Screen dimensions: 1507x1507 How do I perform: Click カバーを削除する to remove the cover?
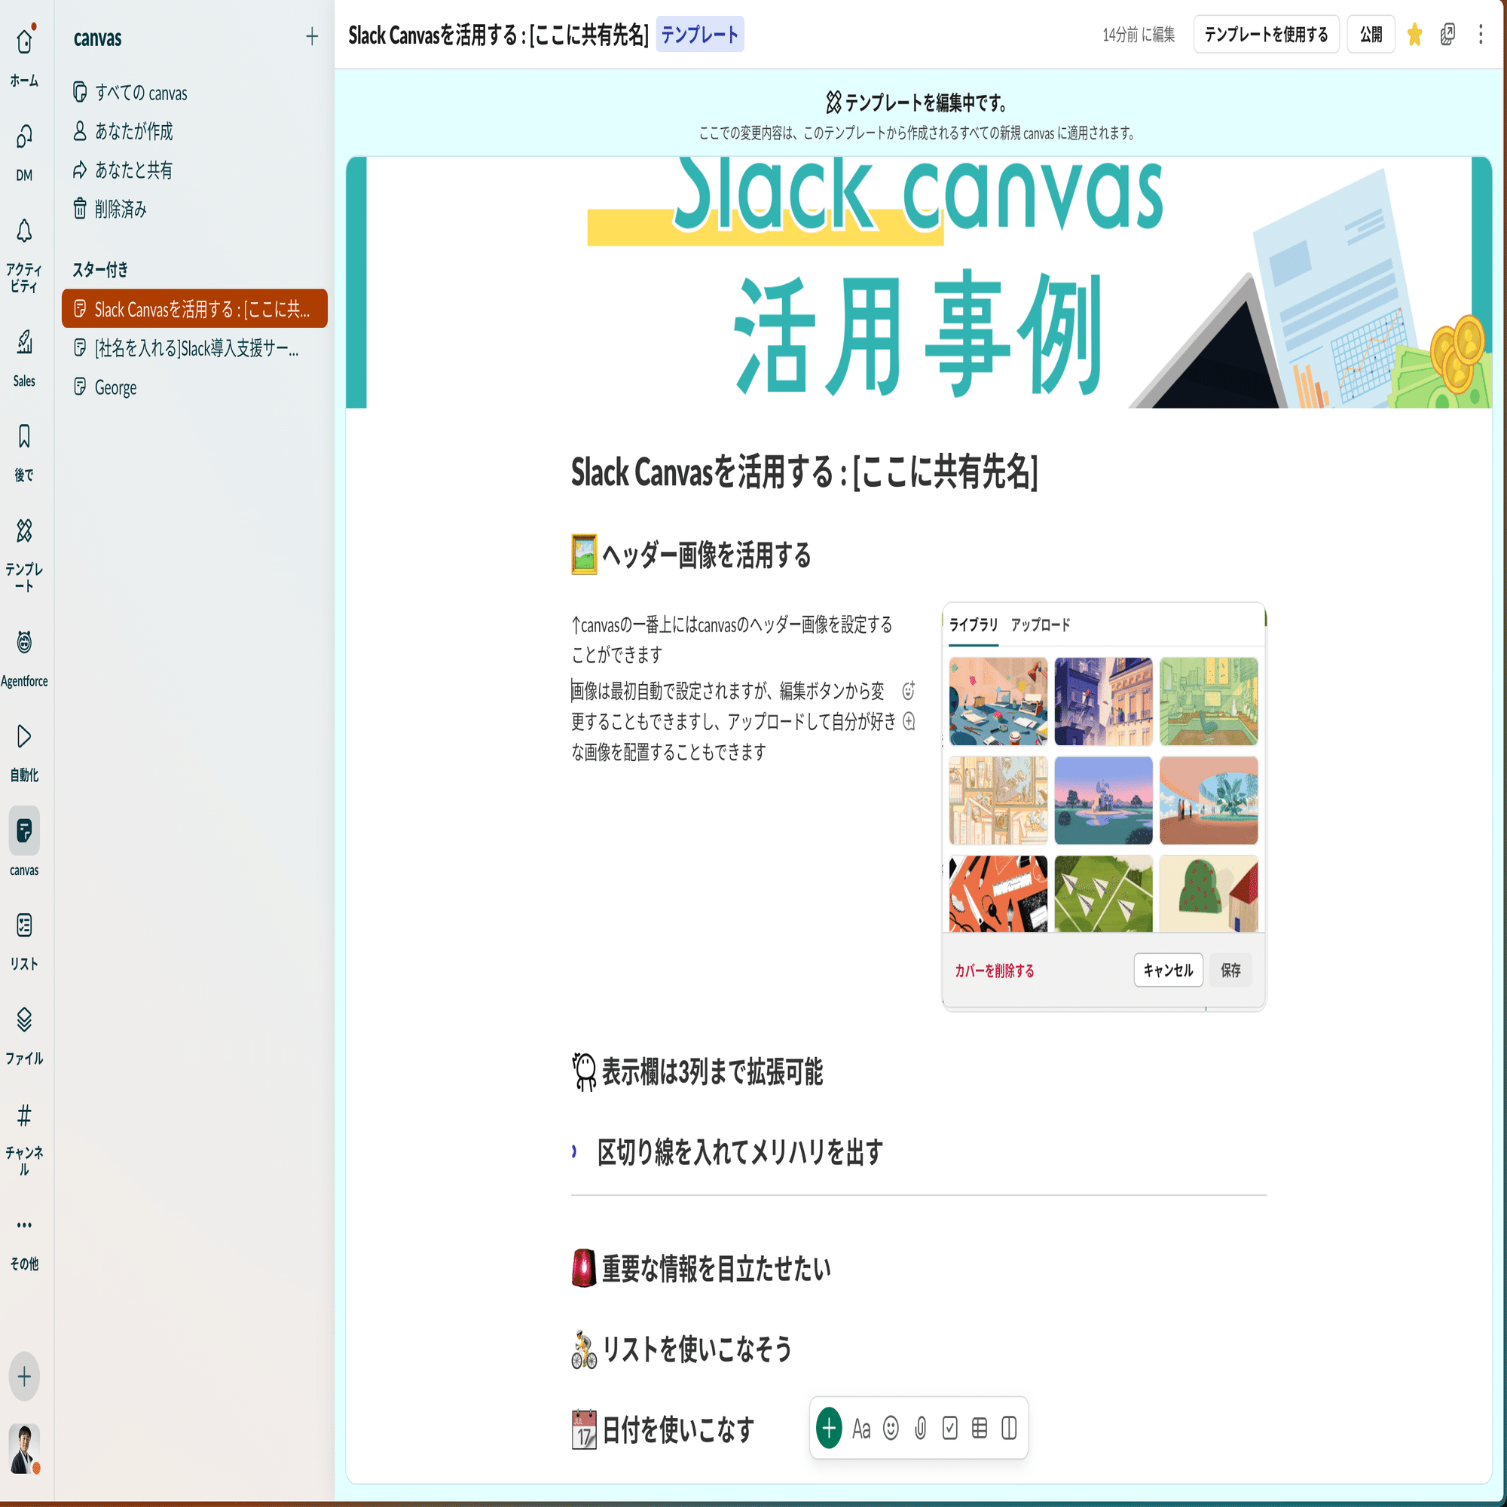pos(995,971)
